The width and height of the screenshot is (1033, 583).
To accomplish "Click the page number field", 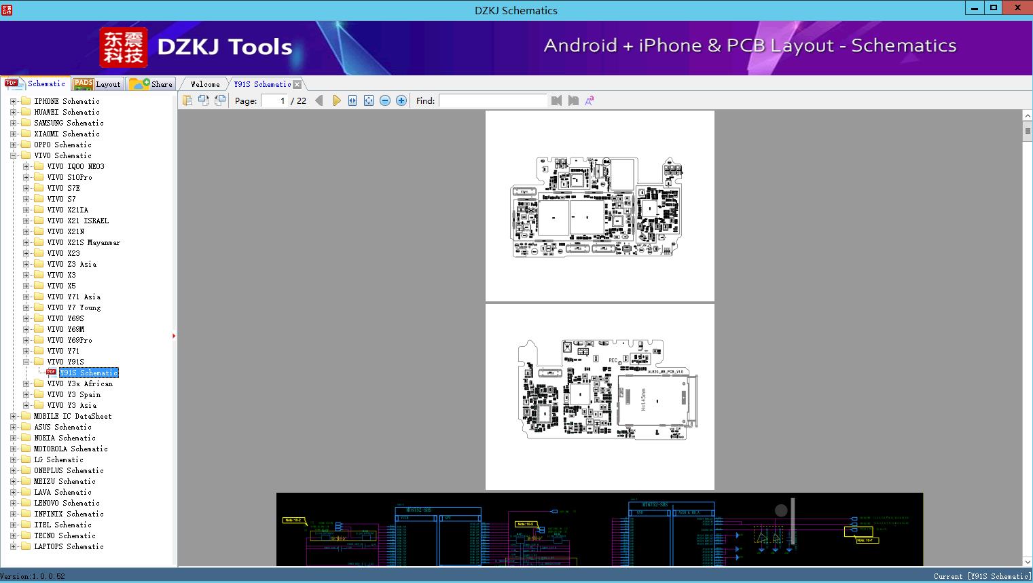I will [x=274, y=100].
